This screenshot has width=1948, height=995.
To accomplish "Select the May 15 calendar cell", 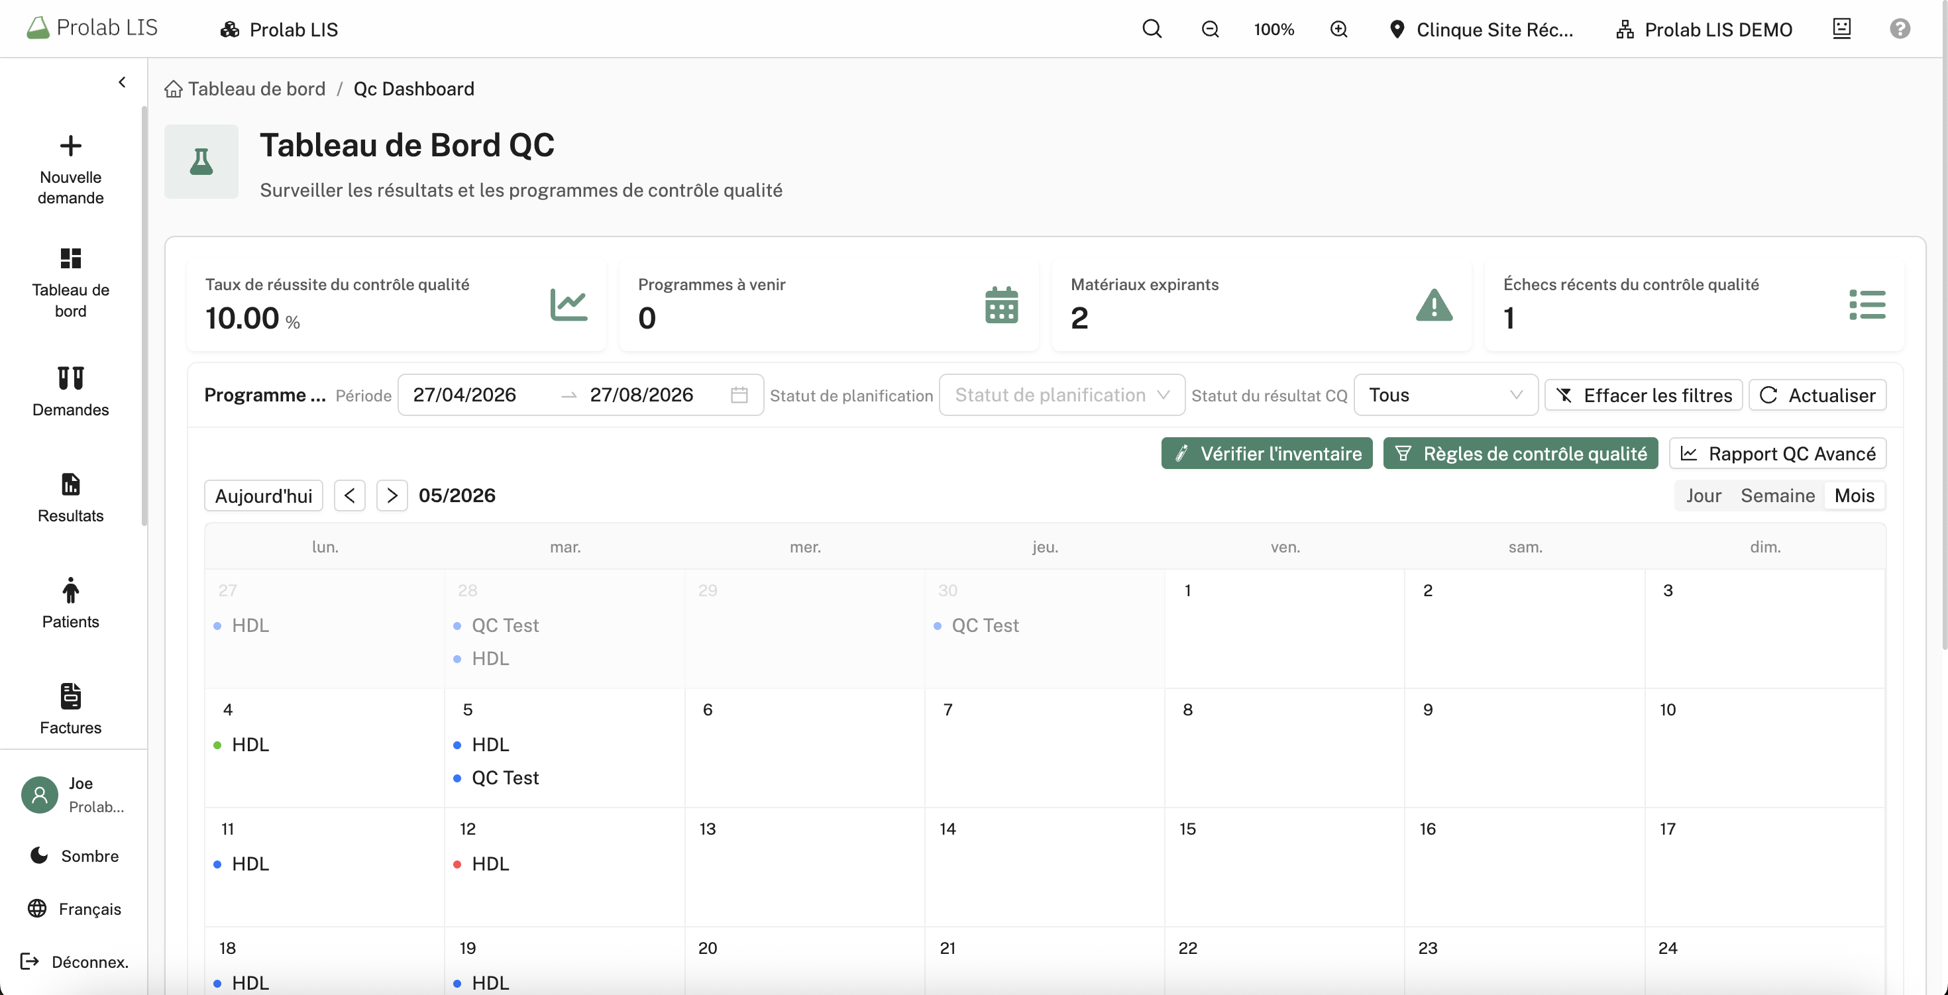I will coord(1284,866).
